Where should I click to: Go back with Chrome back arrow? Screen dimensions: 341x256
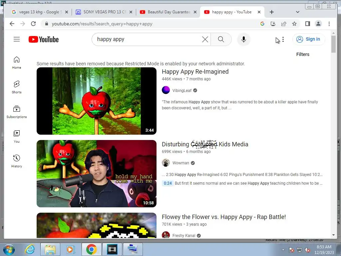[x=12, y=24]
